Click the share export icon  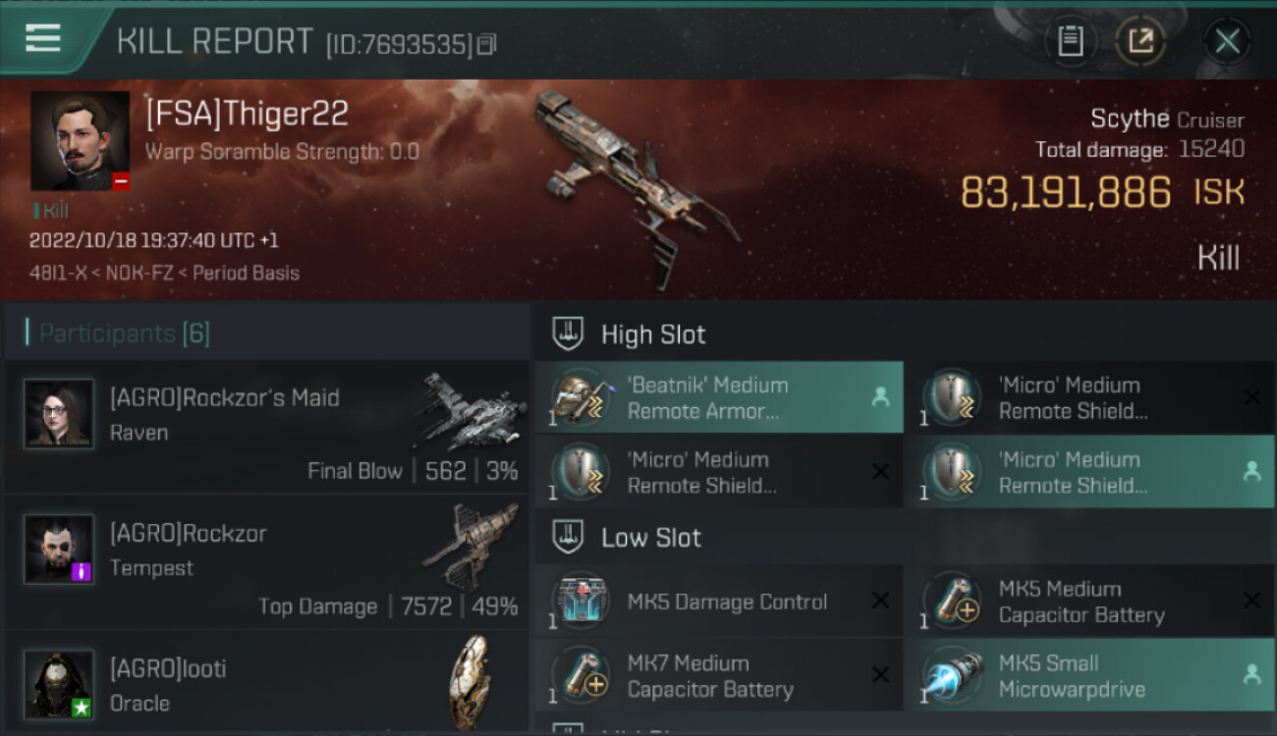click(1140, 41)
